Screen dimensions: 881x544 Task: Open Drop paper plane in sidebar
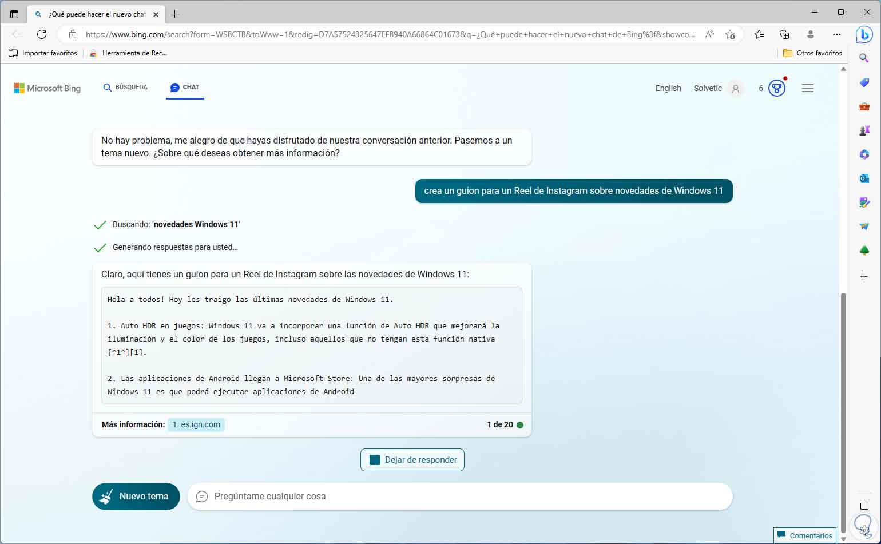coord(864,227)
